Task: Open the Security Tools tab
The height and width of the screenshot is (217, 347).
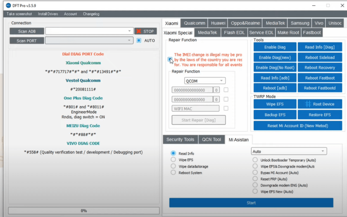Action: [180, 140]
